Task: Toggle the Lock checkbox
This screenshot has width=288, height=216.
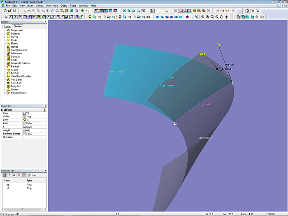Action: click(25, 123)
